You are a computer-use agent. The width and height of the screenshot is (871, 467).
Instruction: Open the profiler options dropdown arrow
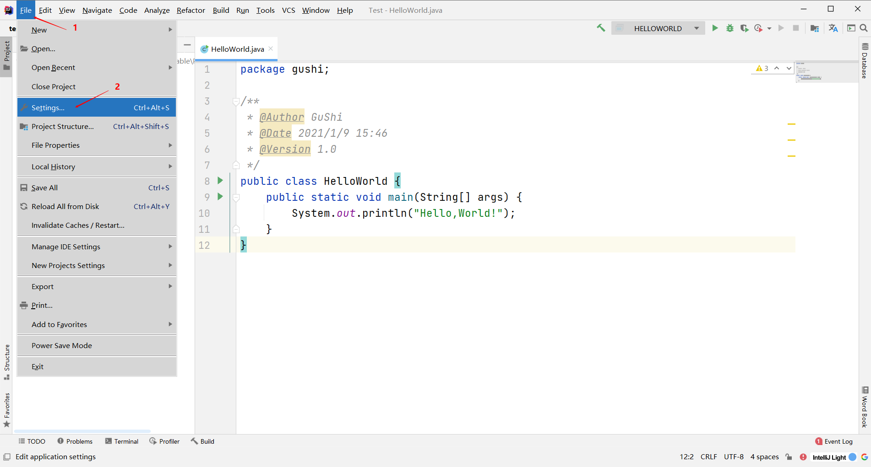[x=769, y=28]
